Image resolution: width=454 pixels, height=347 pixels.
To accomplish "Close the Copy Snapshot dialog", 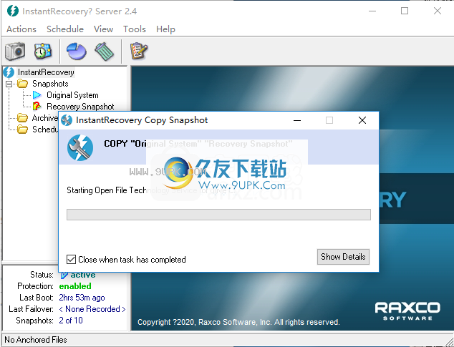I will (x=362, y=120).
